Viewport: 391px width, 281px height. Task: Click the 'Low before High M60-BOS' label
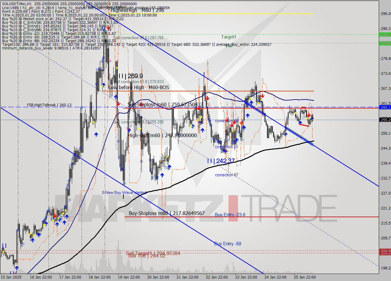tap(138, 88)
